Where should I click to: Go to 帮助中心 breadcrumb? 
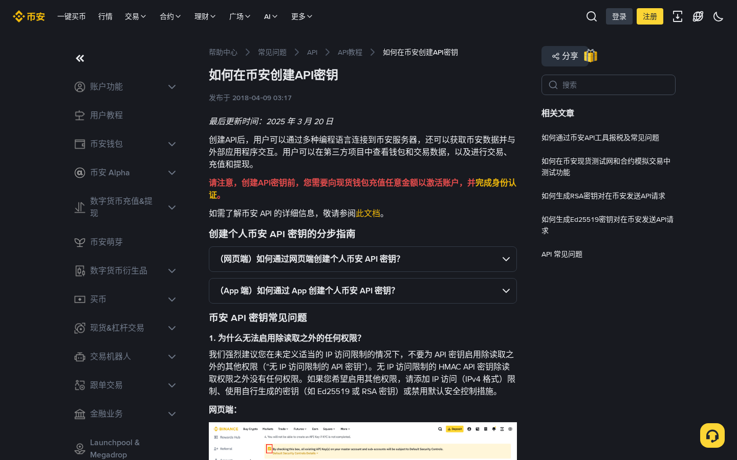pyautogui.click(x=223, y=52)
